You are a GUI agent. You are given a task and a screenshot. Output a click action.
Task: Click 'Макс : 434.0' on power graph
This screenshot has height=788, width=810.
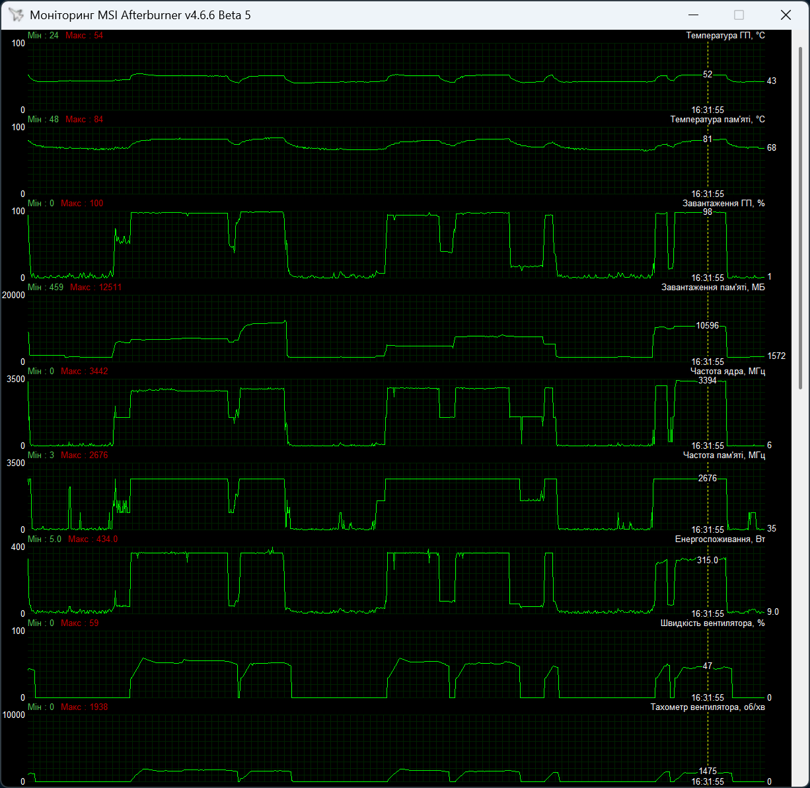click(93, 539)
